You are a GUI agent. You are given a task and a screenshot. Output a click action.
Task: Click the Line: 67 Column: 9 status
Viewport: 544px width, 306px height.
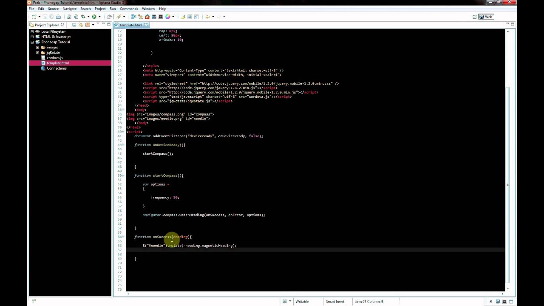[x=368, y=301]
